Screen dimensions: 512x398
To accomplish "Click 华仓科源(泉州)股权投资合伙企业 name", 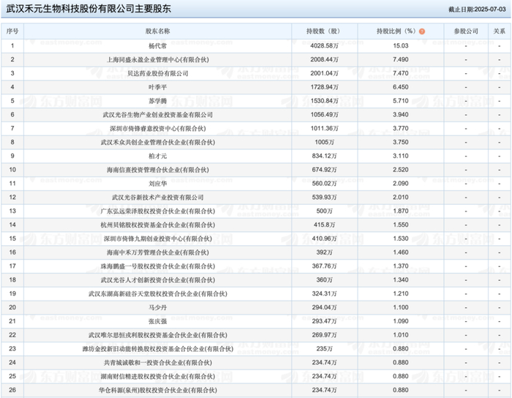I will [157, 390].
